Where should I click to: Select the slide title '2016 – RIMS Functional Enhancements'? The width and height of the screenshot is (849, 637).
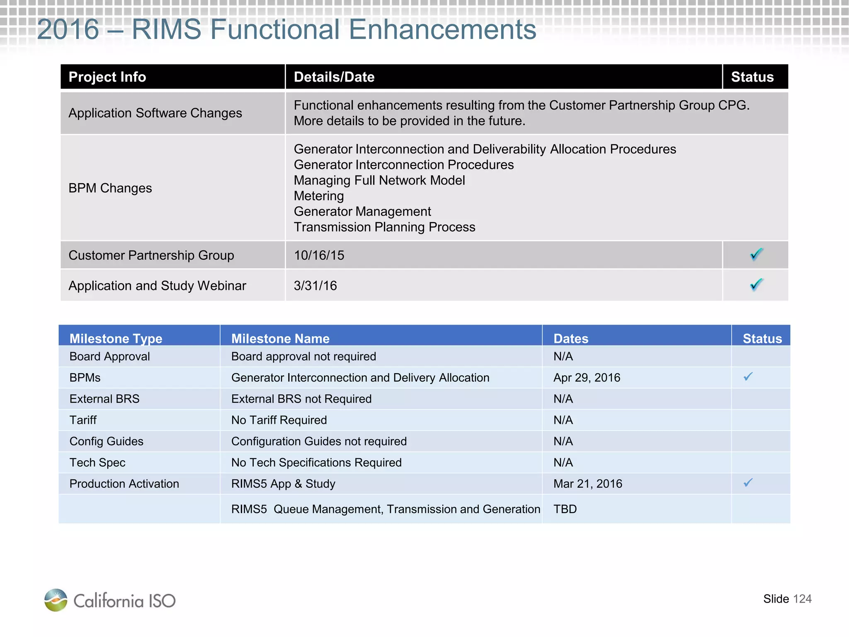click(286, 29)
